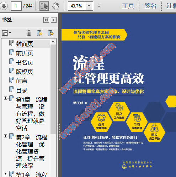Click the new bookmark icon
The height and width of the screenshot is (177, 176).
(x=39, y=33)
